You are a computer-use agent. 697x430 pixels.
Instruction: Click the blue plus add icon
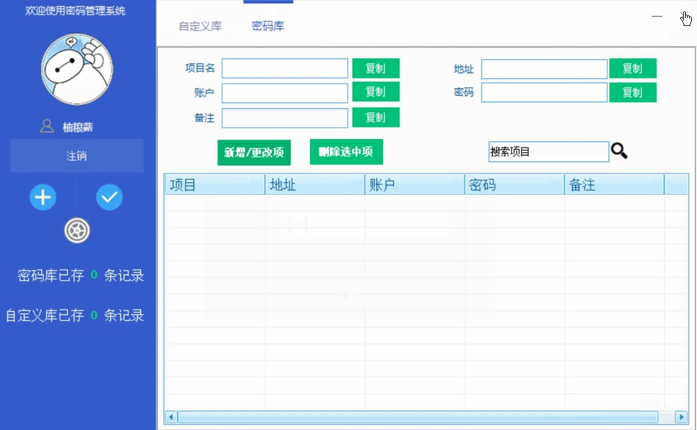[43, 197]
